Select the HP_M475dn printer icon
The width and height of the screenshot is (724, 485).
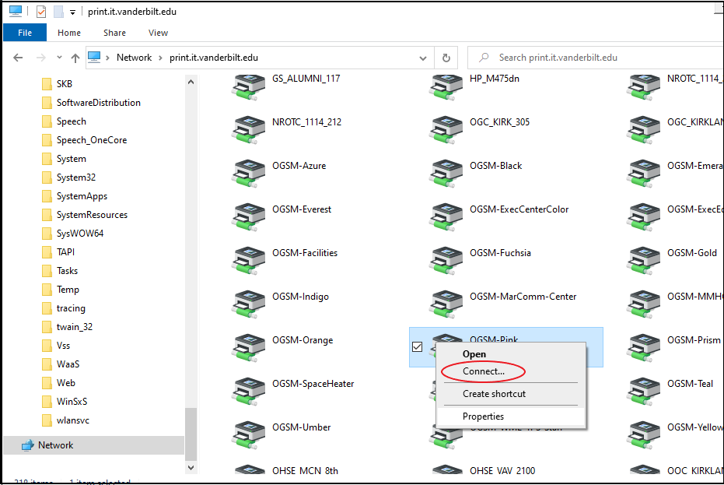point(446,86)
